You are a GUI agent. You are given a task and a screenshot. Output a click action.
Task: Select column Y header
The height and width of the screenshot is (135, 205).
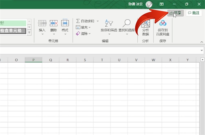[x=188, y=60]
